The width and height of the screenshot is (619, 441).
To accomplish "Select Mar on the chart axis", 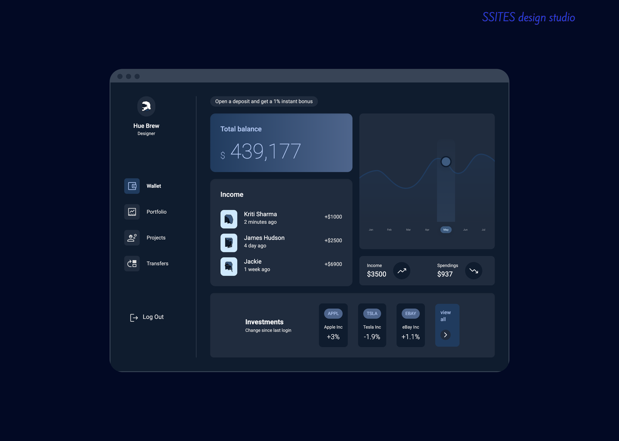I will tap(408, 230).
